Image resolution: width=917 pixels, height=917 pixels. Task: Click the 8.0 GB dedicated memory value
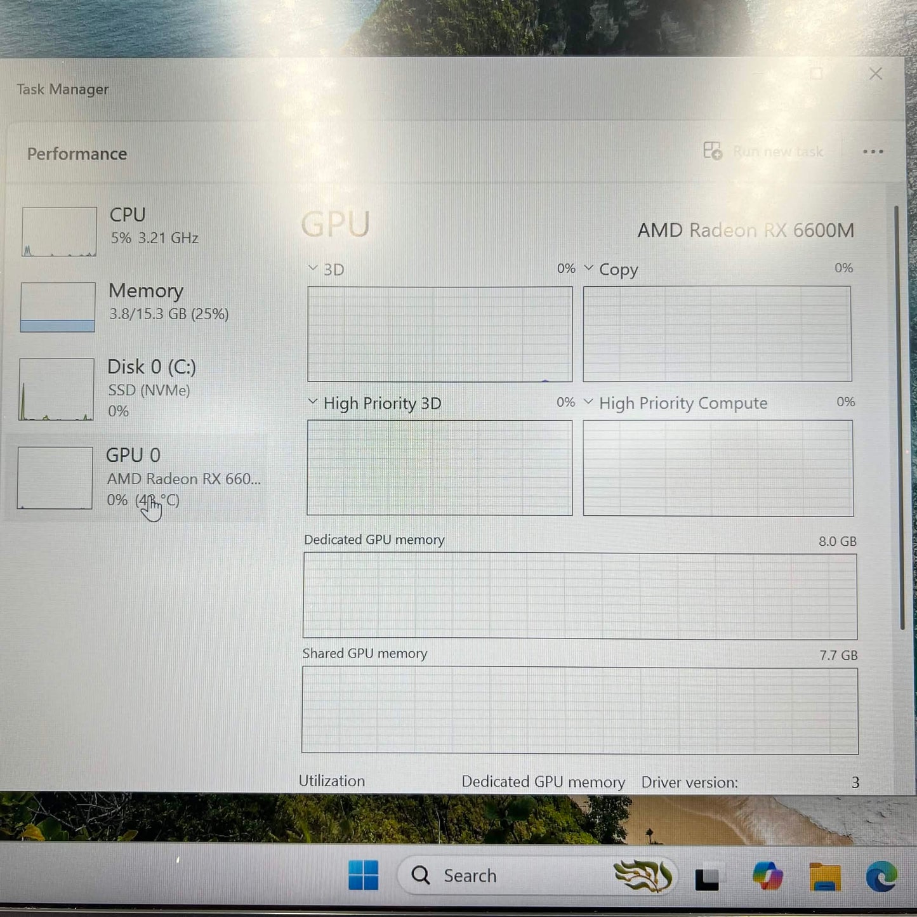[x=837, y=541]
